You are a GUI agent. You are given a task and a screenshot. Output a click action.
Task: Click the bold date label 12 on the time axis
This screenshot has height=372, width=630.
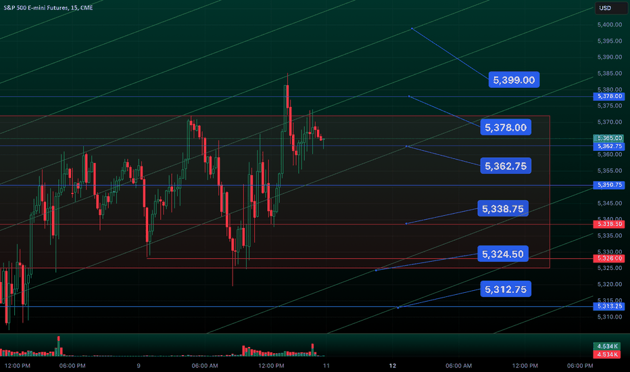click(x=393, y=365)
